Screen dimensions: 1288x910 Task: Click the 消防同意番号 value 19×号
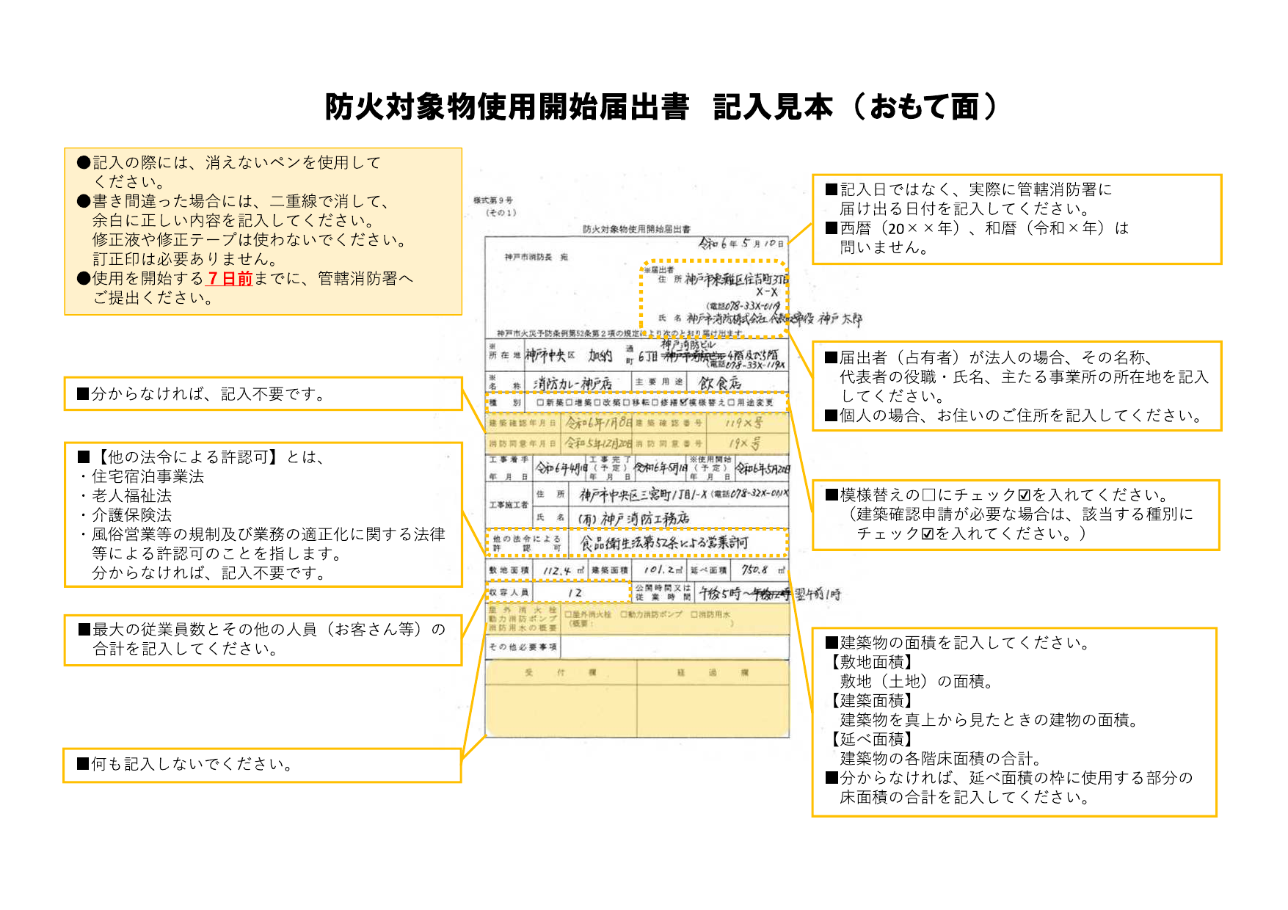point(745,443)
